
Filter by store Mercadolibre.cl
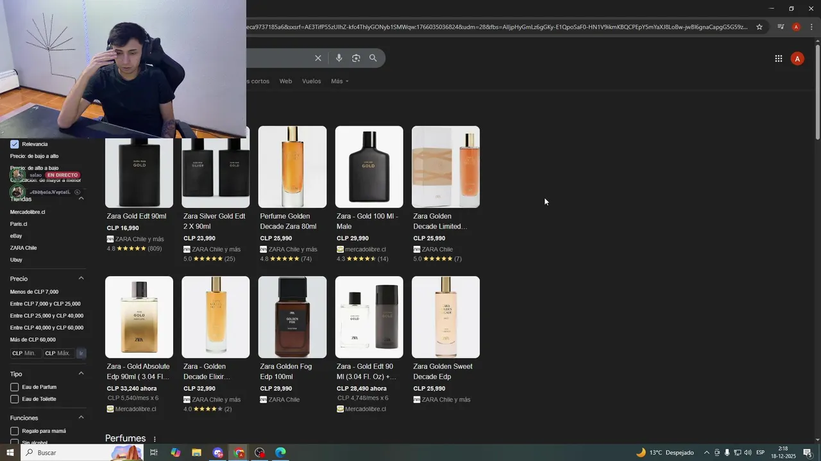[x=28, y=212]
